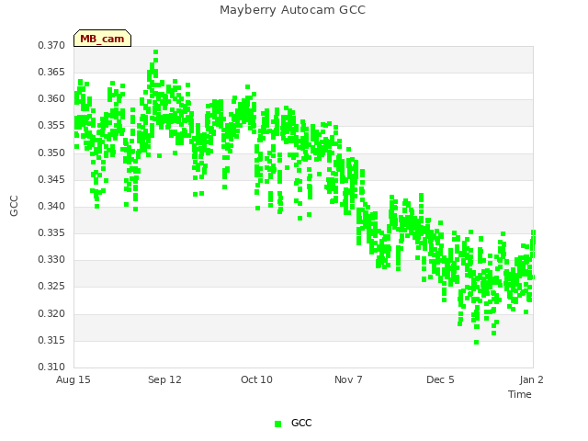588x441 pixels.
Task: Click the 0.310 y-axis value
Action: click(x=51, y=367)
